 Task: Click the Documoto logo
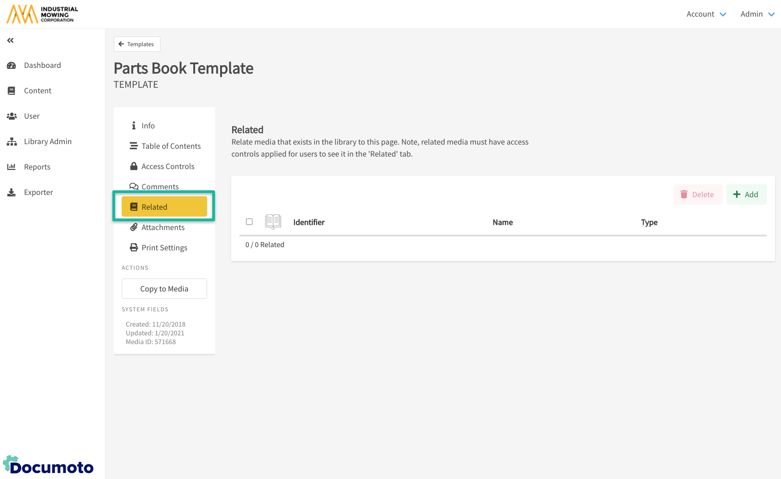(49, 466)
